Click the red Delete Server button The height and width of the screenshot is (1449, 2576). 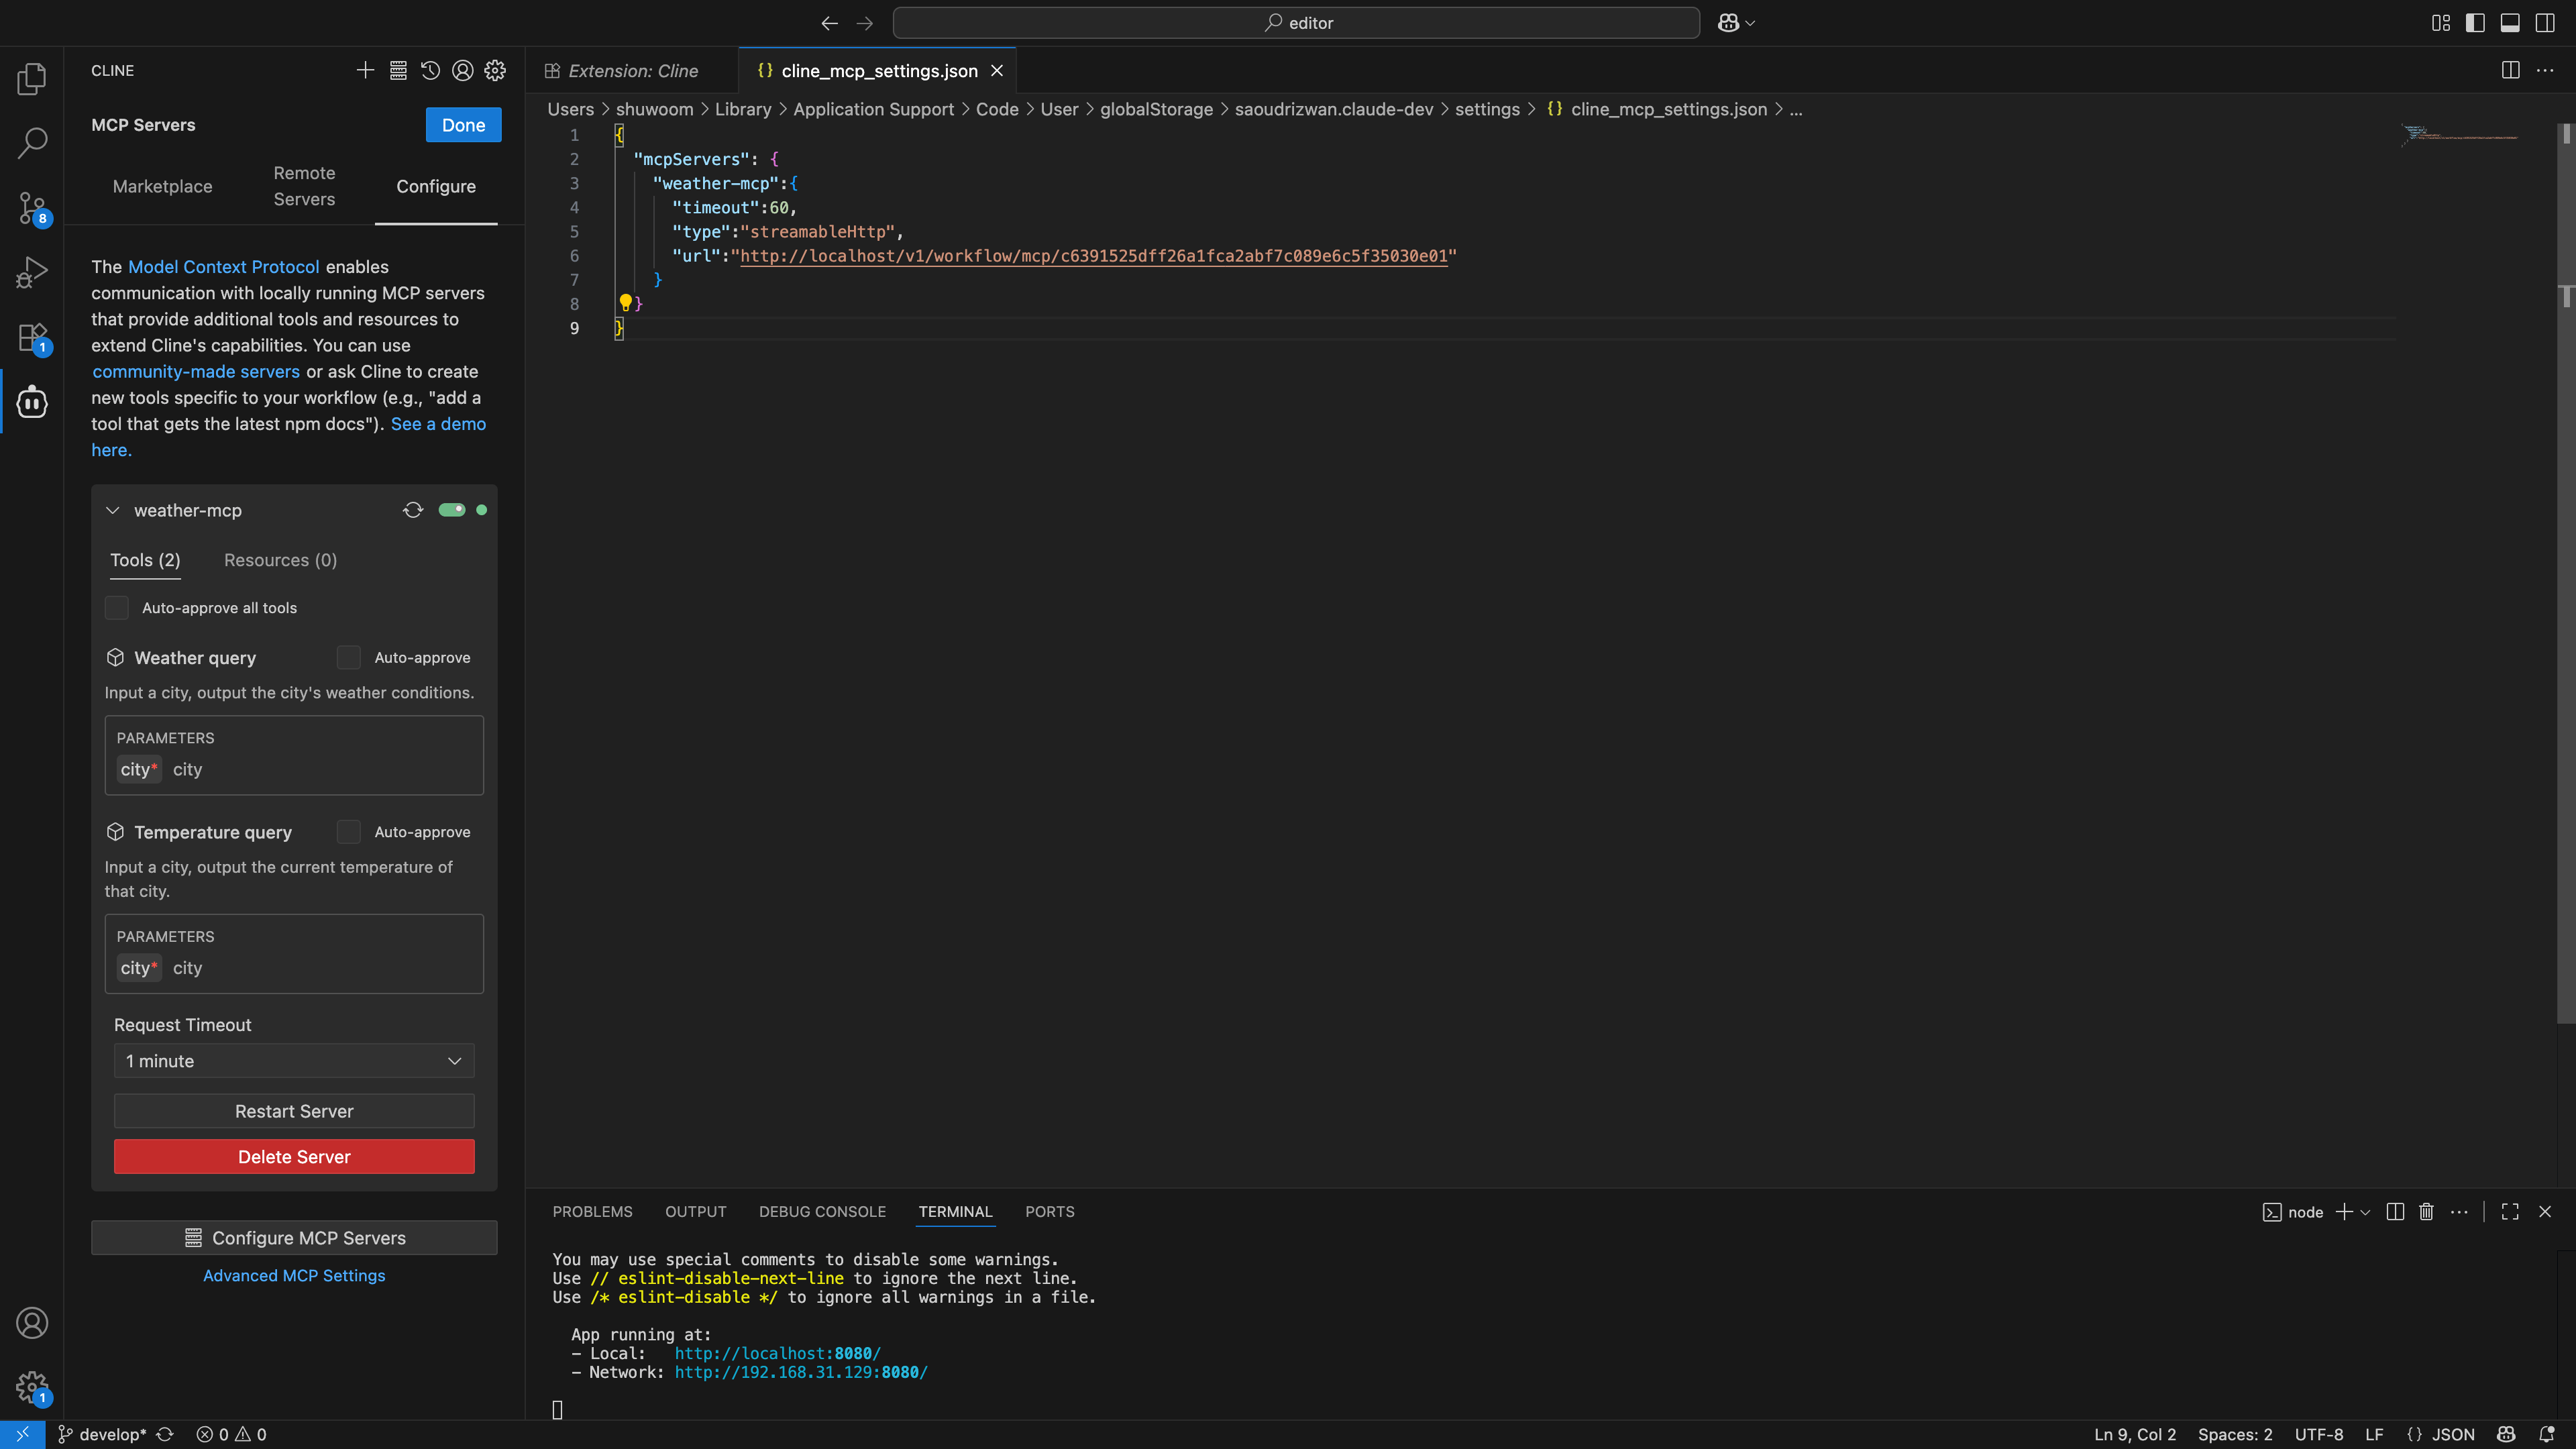click(x=294, y=1157)
